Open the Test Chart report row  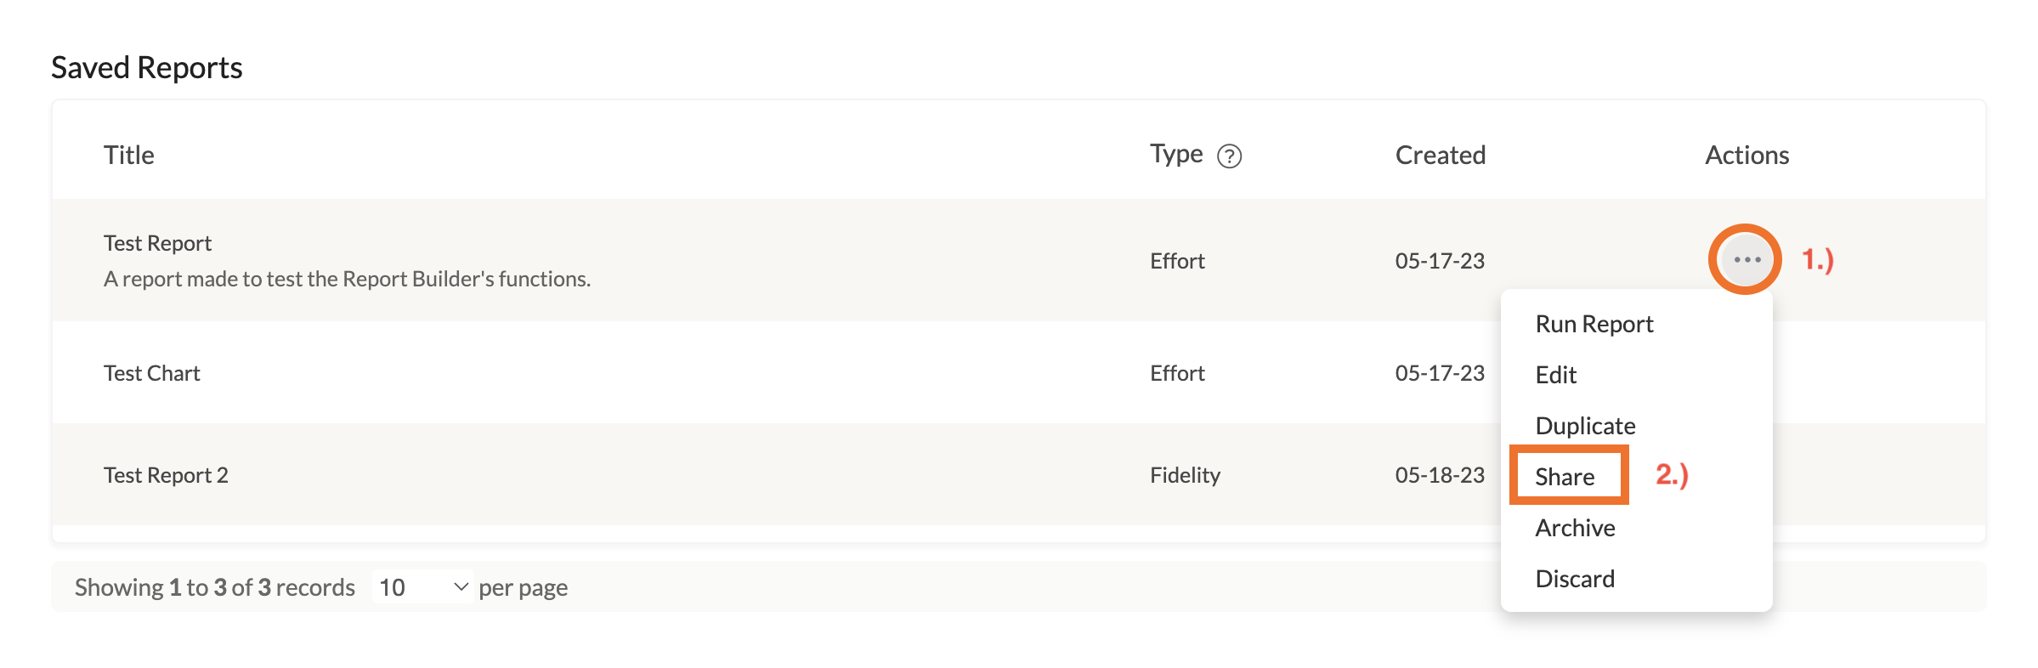(151, 373)
